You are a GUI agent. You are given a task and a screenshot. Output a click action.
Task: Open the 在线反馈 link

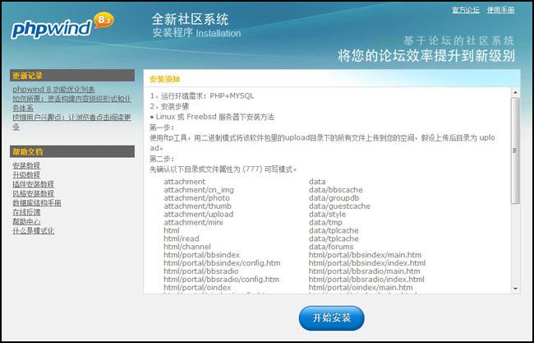point(26,212)
